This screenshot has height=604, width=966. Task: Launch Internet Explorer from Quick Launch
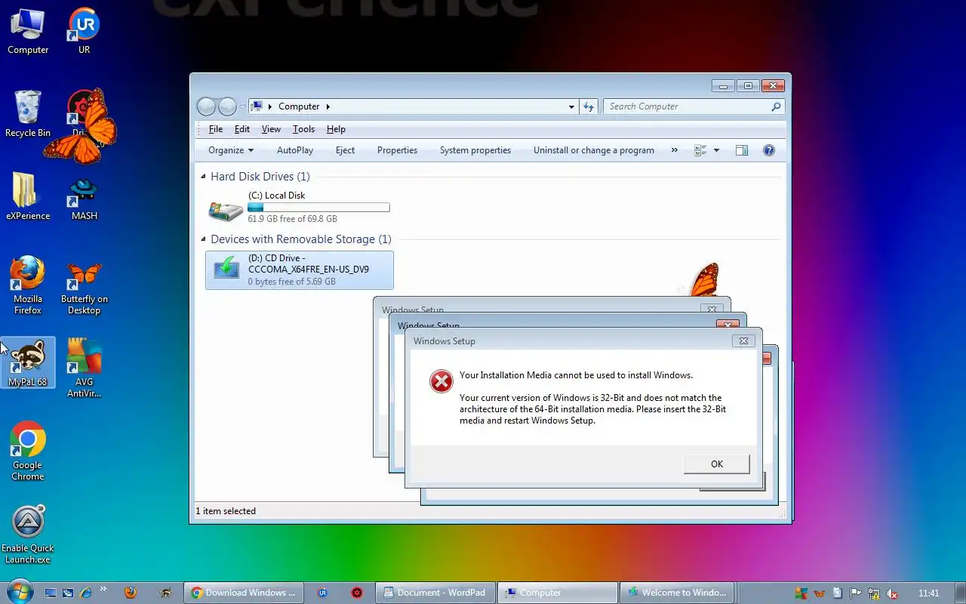[x=85, y=593]
